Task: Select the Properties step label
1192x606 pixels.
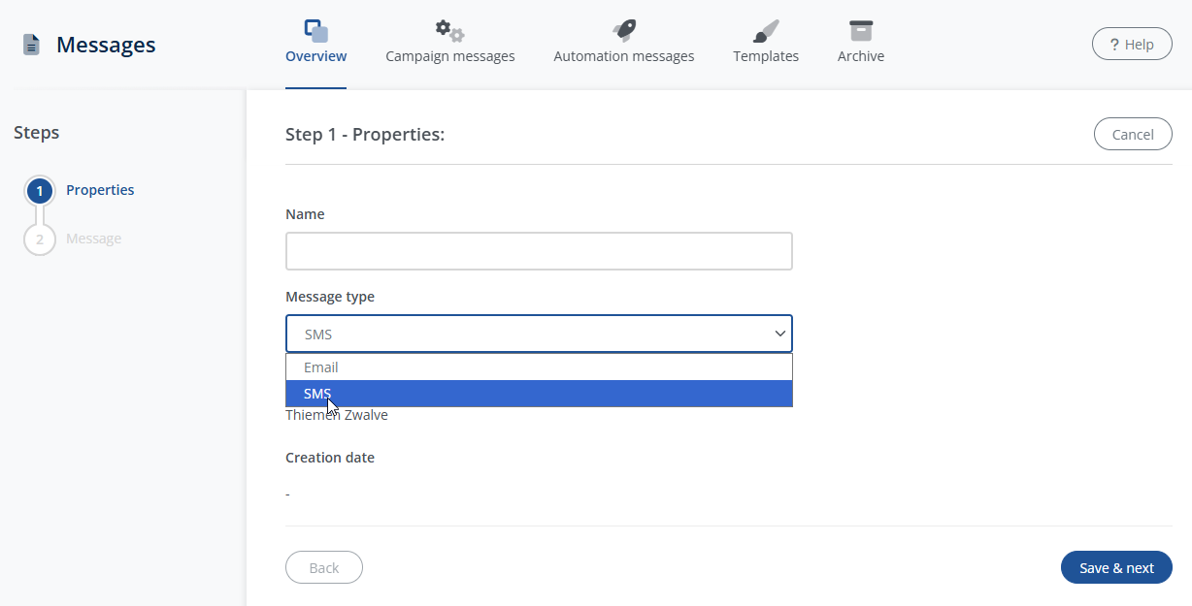Action: 100,190
